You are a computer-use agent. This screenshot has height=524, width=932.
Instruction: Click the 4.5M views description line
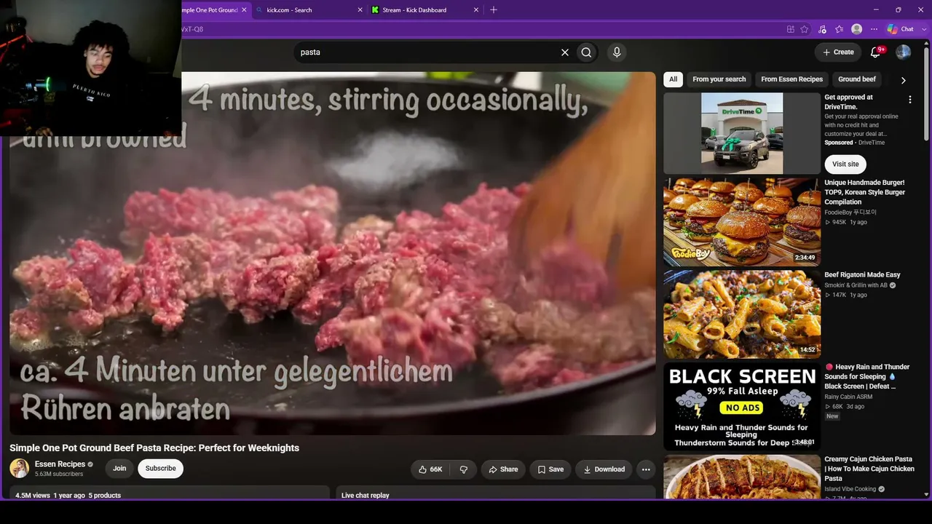pyautogui.click(x=68, y=496)
